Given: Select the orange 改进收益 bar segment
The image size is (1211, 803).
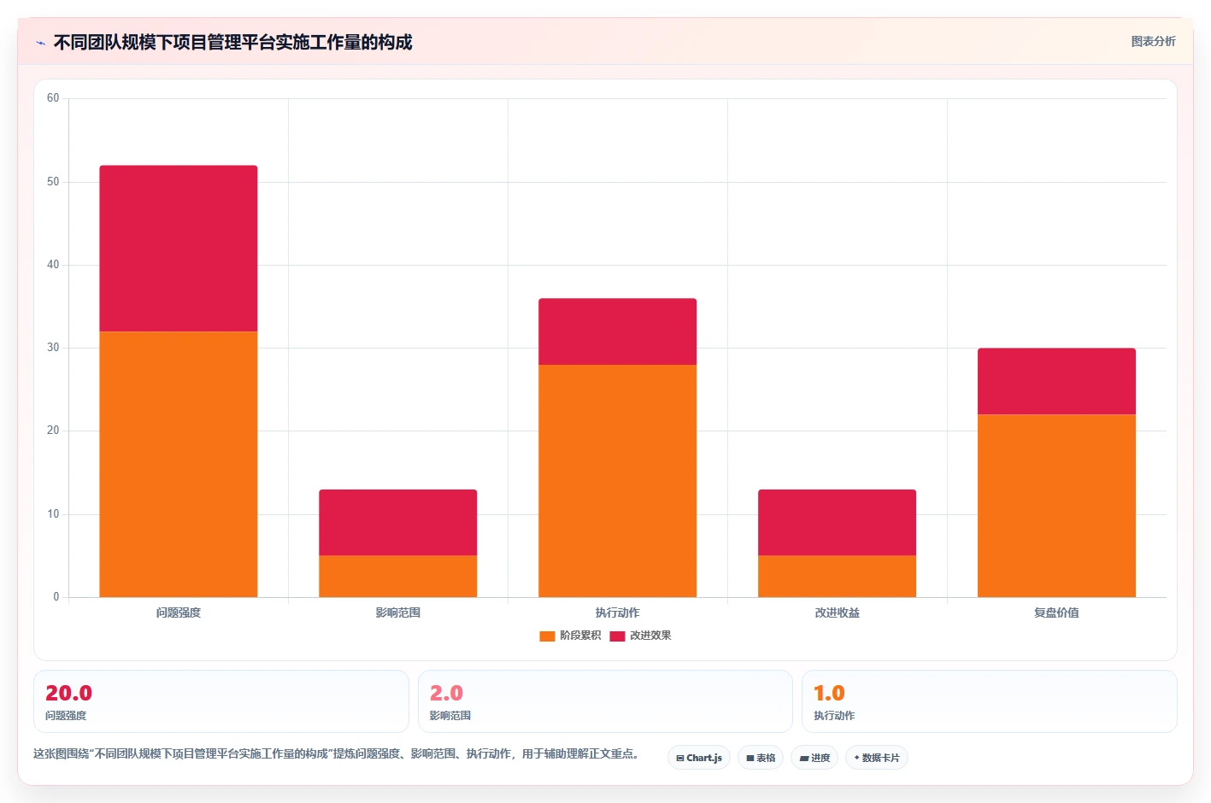Looking at the screenshot, I should coord(838,577).
